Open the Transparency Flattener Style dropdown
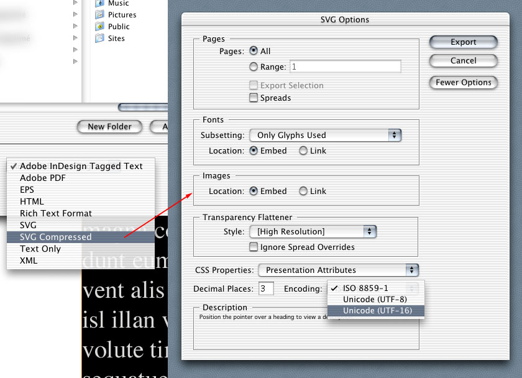Image resolution: width=522 pixels, height=378 pixels. [x=313, y=231]
